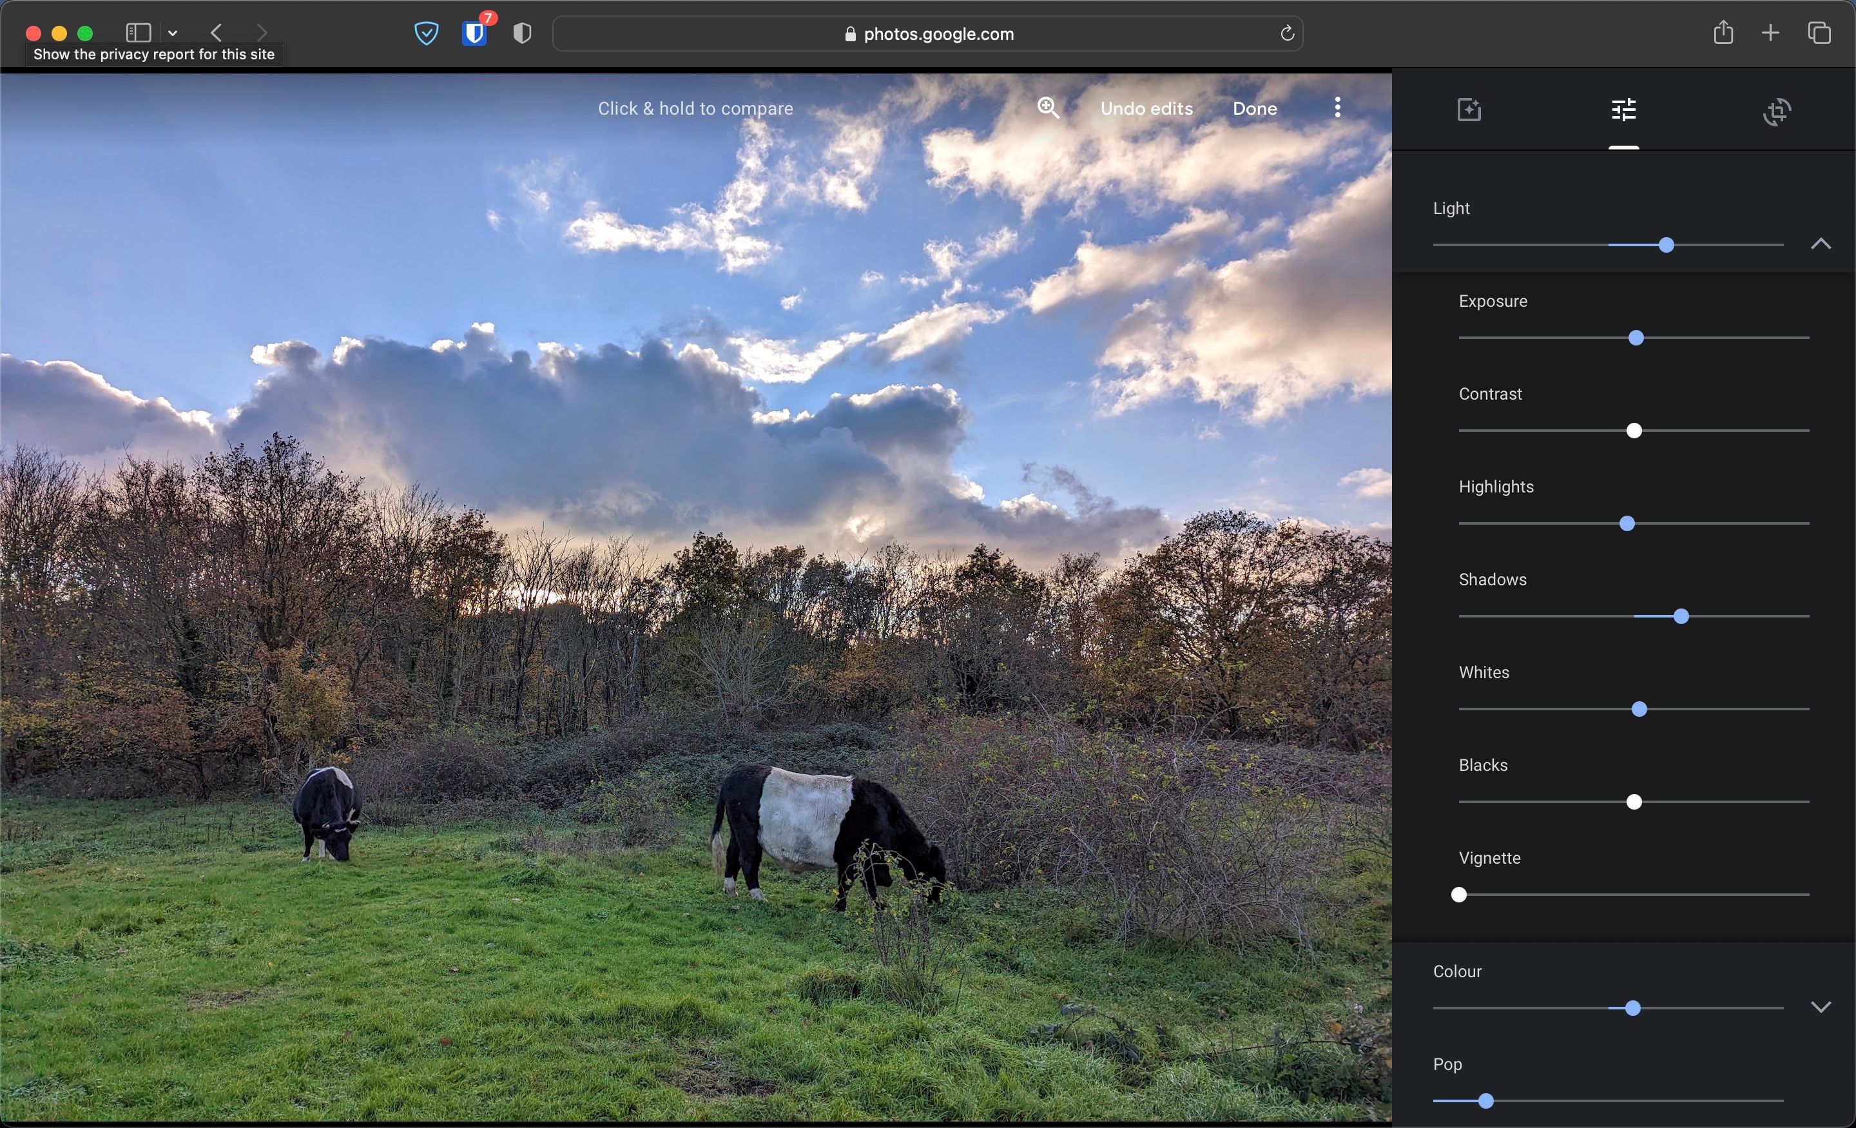This screenshot has height=1128, width=1856.
Task: Click the zoom magnifier icon
Action: pyautogui.click(x=1048, y=108)
